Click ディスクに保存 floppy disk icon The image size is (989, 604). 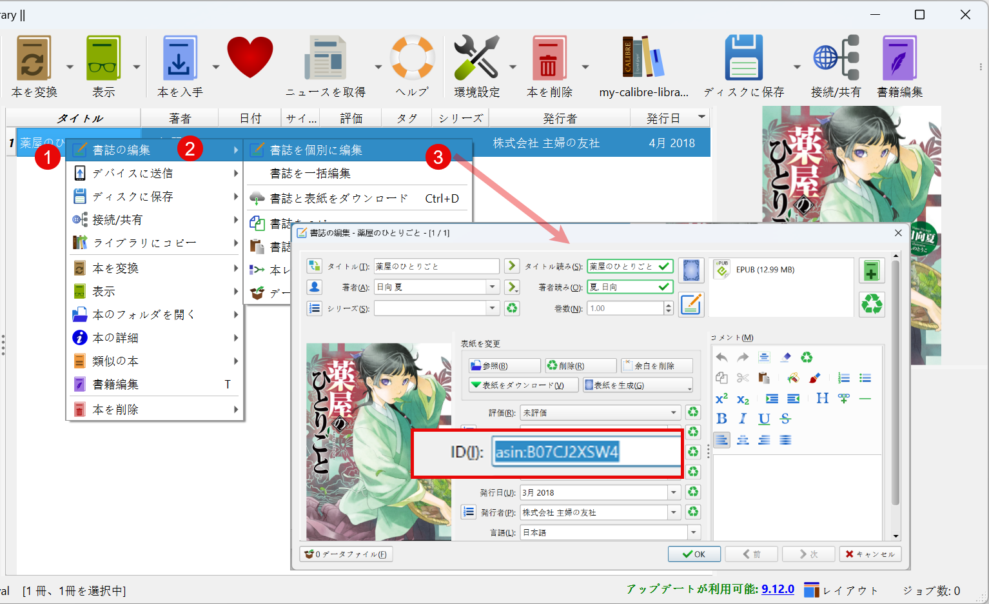pyautogui.click(x=743, y=58)
